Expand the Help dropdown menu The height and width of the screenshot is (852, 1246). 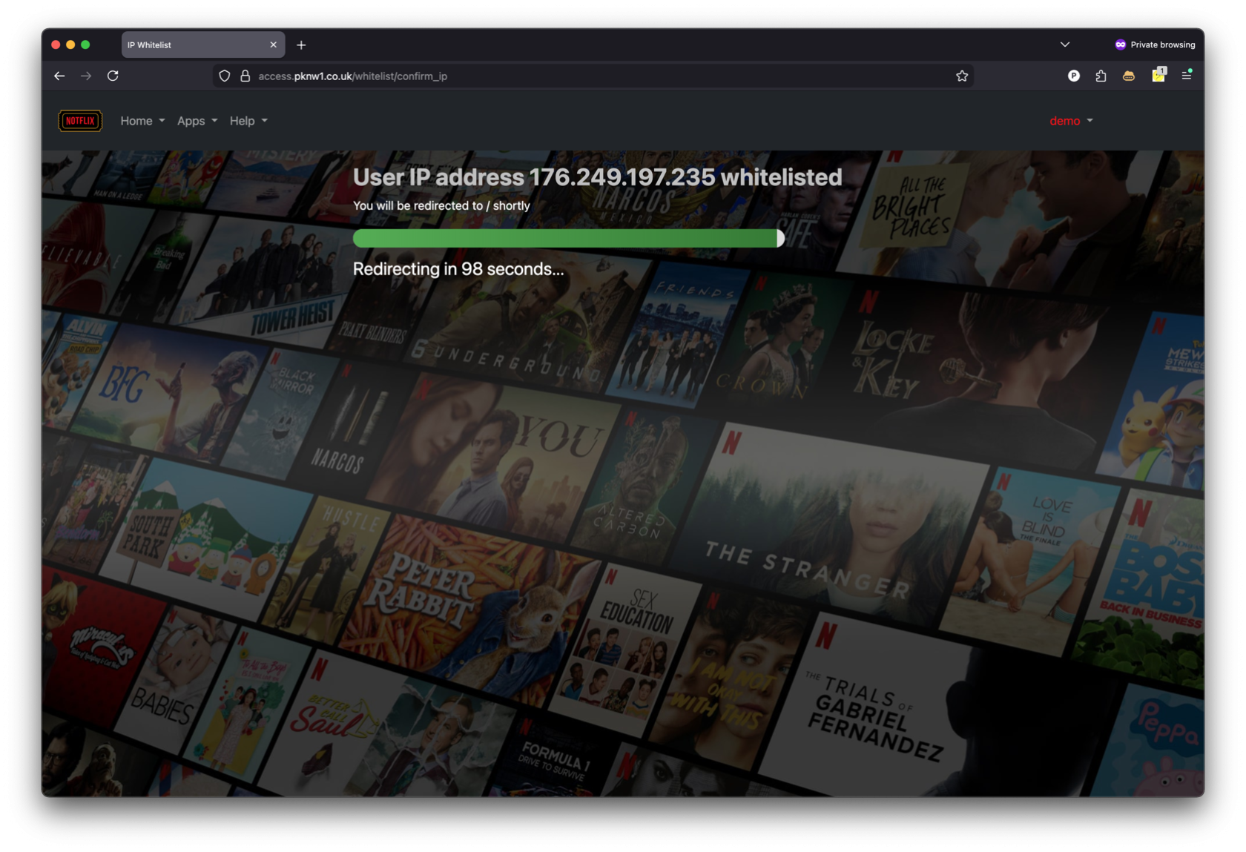click(248, 121)
